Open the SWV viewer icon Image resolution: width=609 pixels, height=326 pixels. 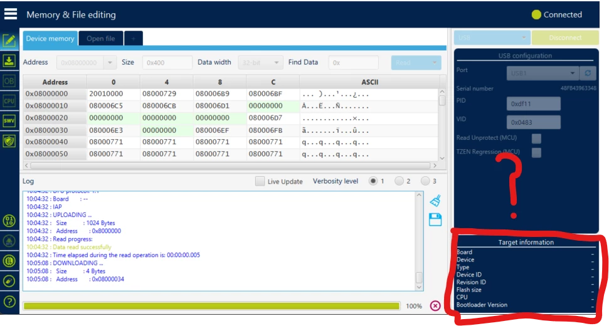click(9, 121)
